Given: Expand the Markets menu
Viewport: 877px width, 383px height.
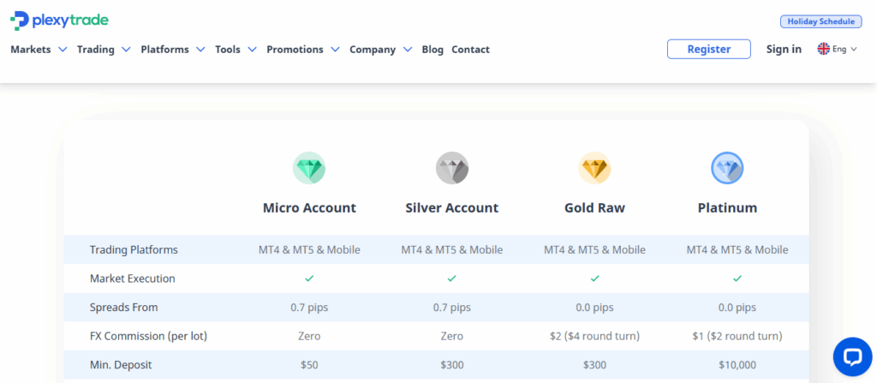Looking at the screenshot, I should tap(39, 50).
